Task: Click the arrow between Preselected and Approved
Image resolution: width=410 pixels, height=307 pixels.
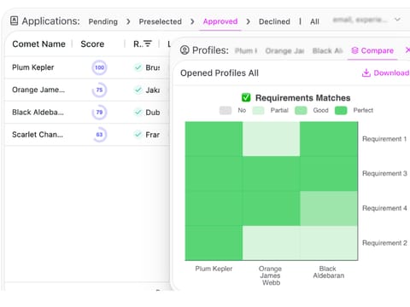Action: coord(192,21)
